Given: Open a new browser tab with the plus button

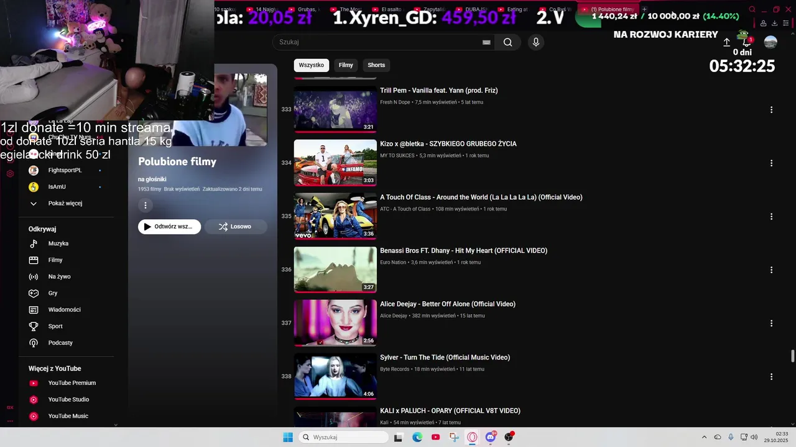Looking at the screenshot, I should 644,9.
